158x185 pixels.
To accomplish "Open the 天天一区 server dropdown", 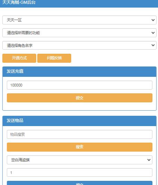I will pyautogui.click(x=80, y=20).
